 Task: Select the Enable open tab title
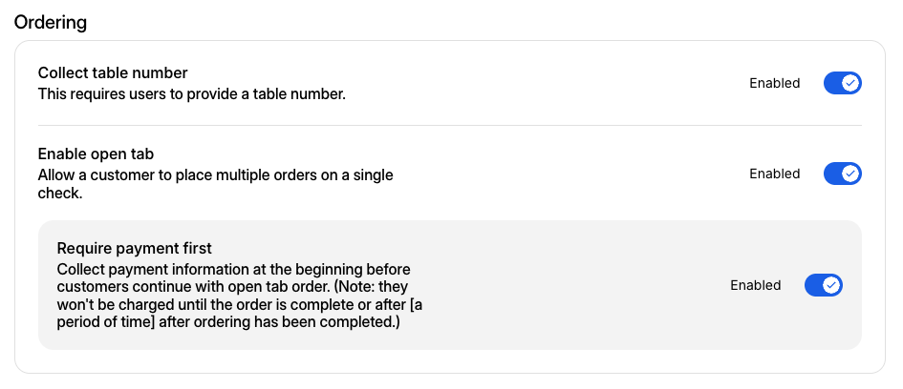(x=96, y=154)
